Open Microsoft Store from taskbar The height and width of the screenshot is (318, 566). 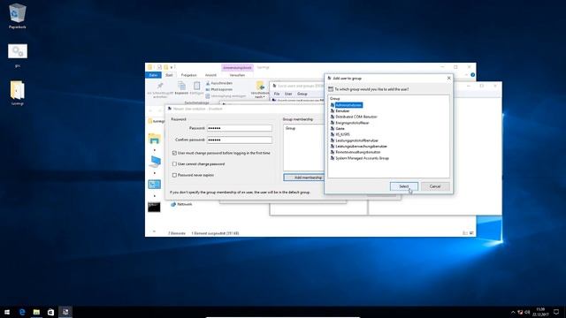(x=51, y=312)
